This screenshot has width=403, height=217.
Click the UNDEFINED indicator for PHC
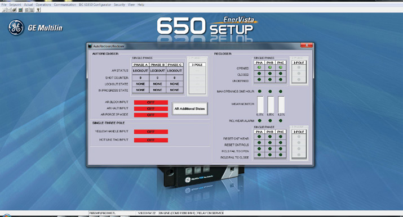pyautogui.click(x=280, y=80)
